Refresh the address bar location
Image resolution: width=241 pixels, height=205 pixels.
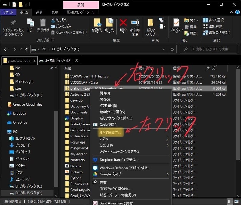click(172, 49)
